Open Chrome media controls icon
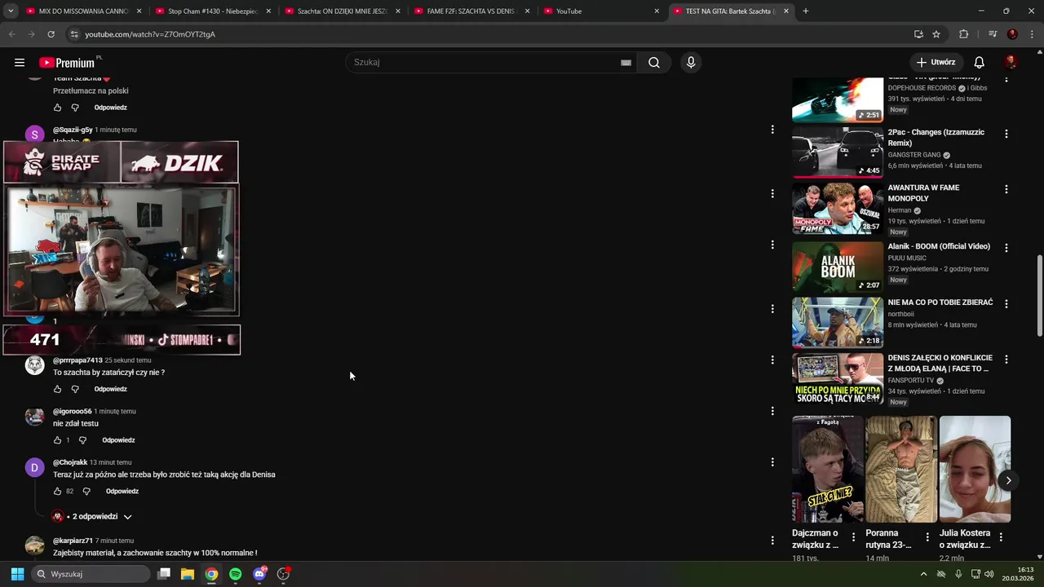 [x=993, y=34]
